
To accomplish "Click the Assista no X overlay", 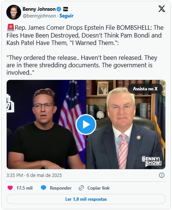I will tap(145, 89).
